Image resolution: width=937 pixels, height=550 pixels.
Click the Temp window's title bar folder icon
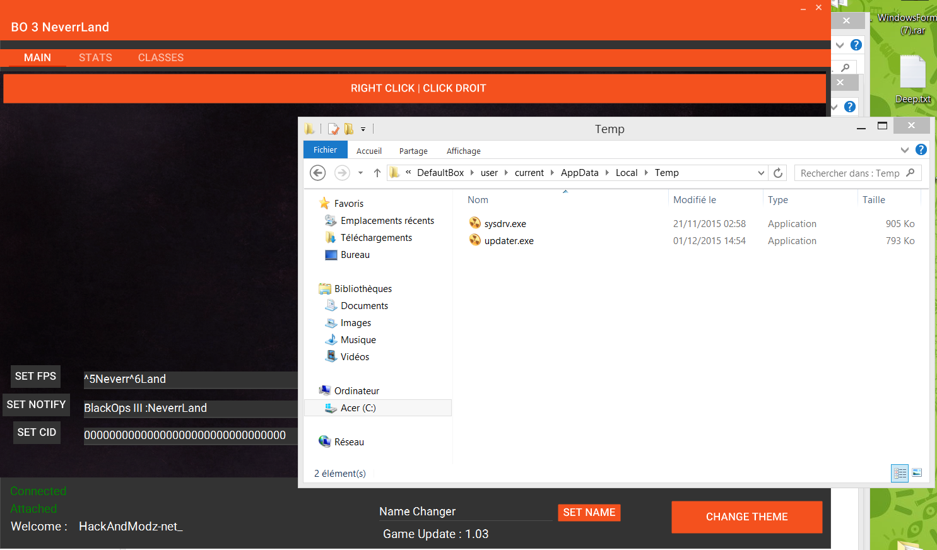click(309, 129)
